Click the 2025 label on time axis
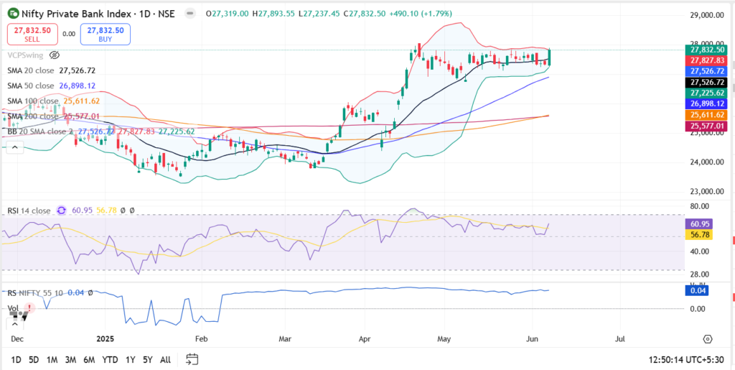The image size is (735, 370). tap(105, 338)
